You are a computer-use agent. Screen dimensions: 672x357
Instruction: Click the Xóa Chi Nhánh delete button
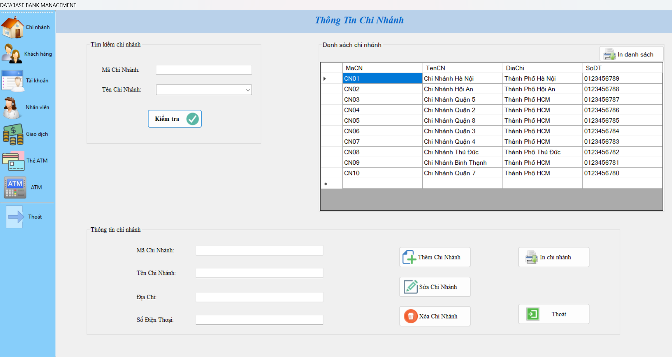click(x=435, y=316)
